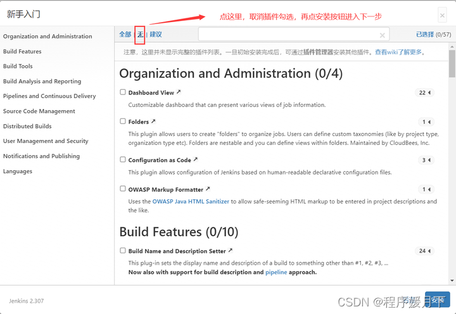
Task: Click the Folders plugin name
Action: [x=139, y=122]
